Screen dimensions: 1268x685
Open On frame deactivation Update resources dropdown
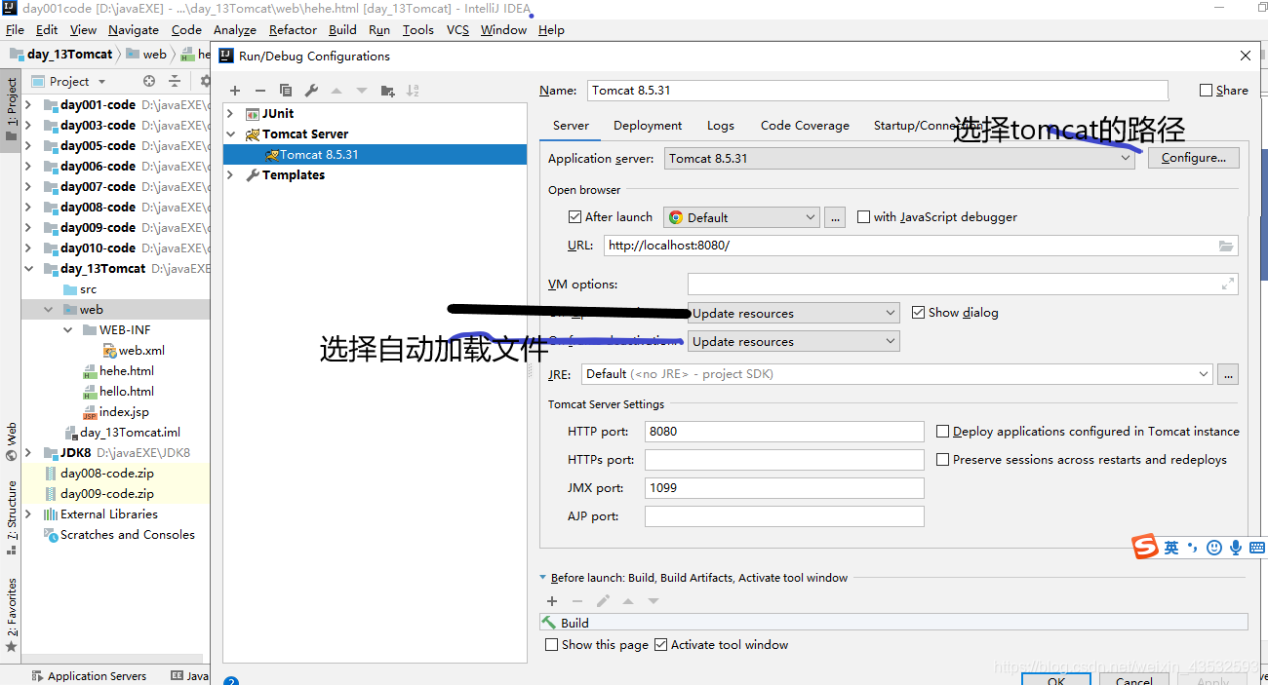pyautogui.click(x=794, y=341)
